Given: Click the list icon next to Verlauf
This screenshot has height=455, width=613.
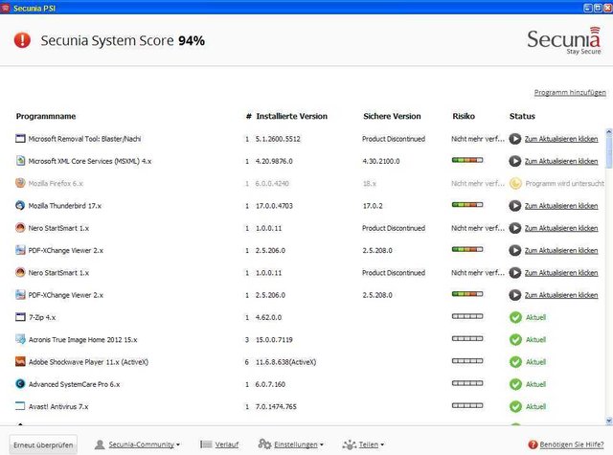Looking at the screenshot, I should click(x=206, y=444).
